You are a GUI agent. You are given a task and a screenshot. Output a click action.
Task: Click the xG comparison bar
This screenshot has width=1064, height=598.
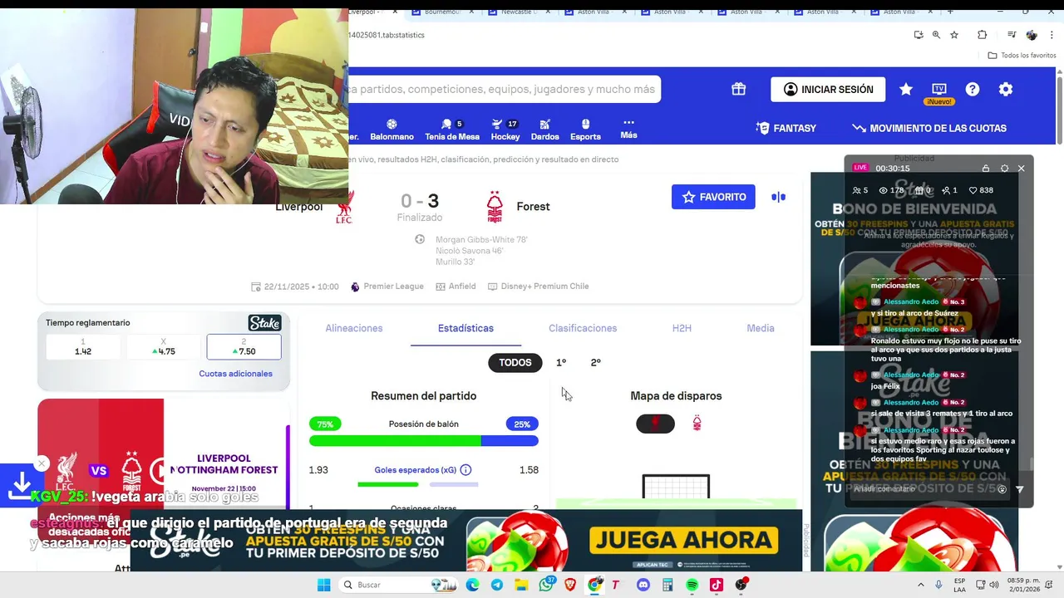(x=418, y=484)
